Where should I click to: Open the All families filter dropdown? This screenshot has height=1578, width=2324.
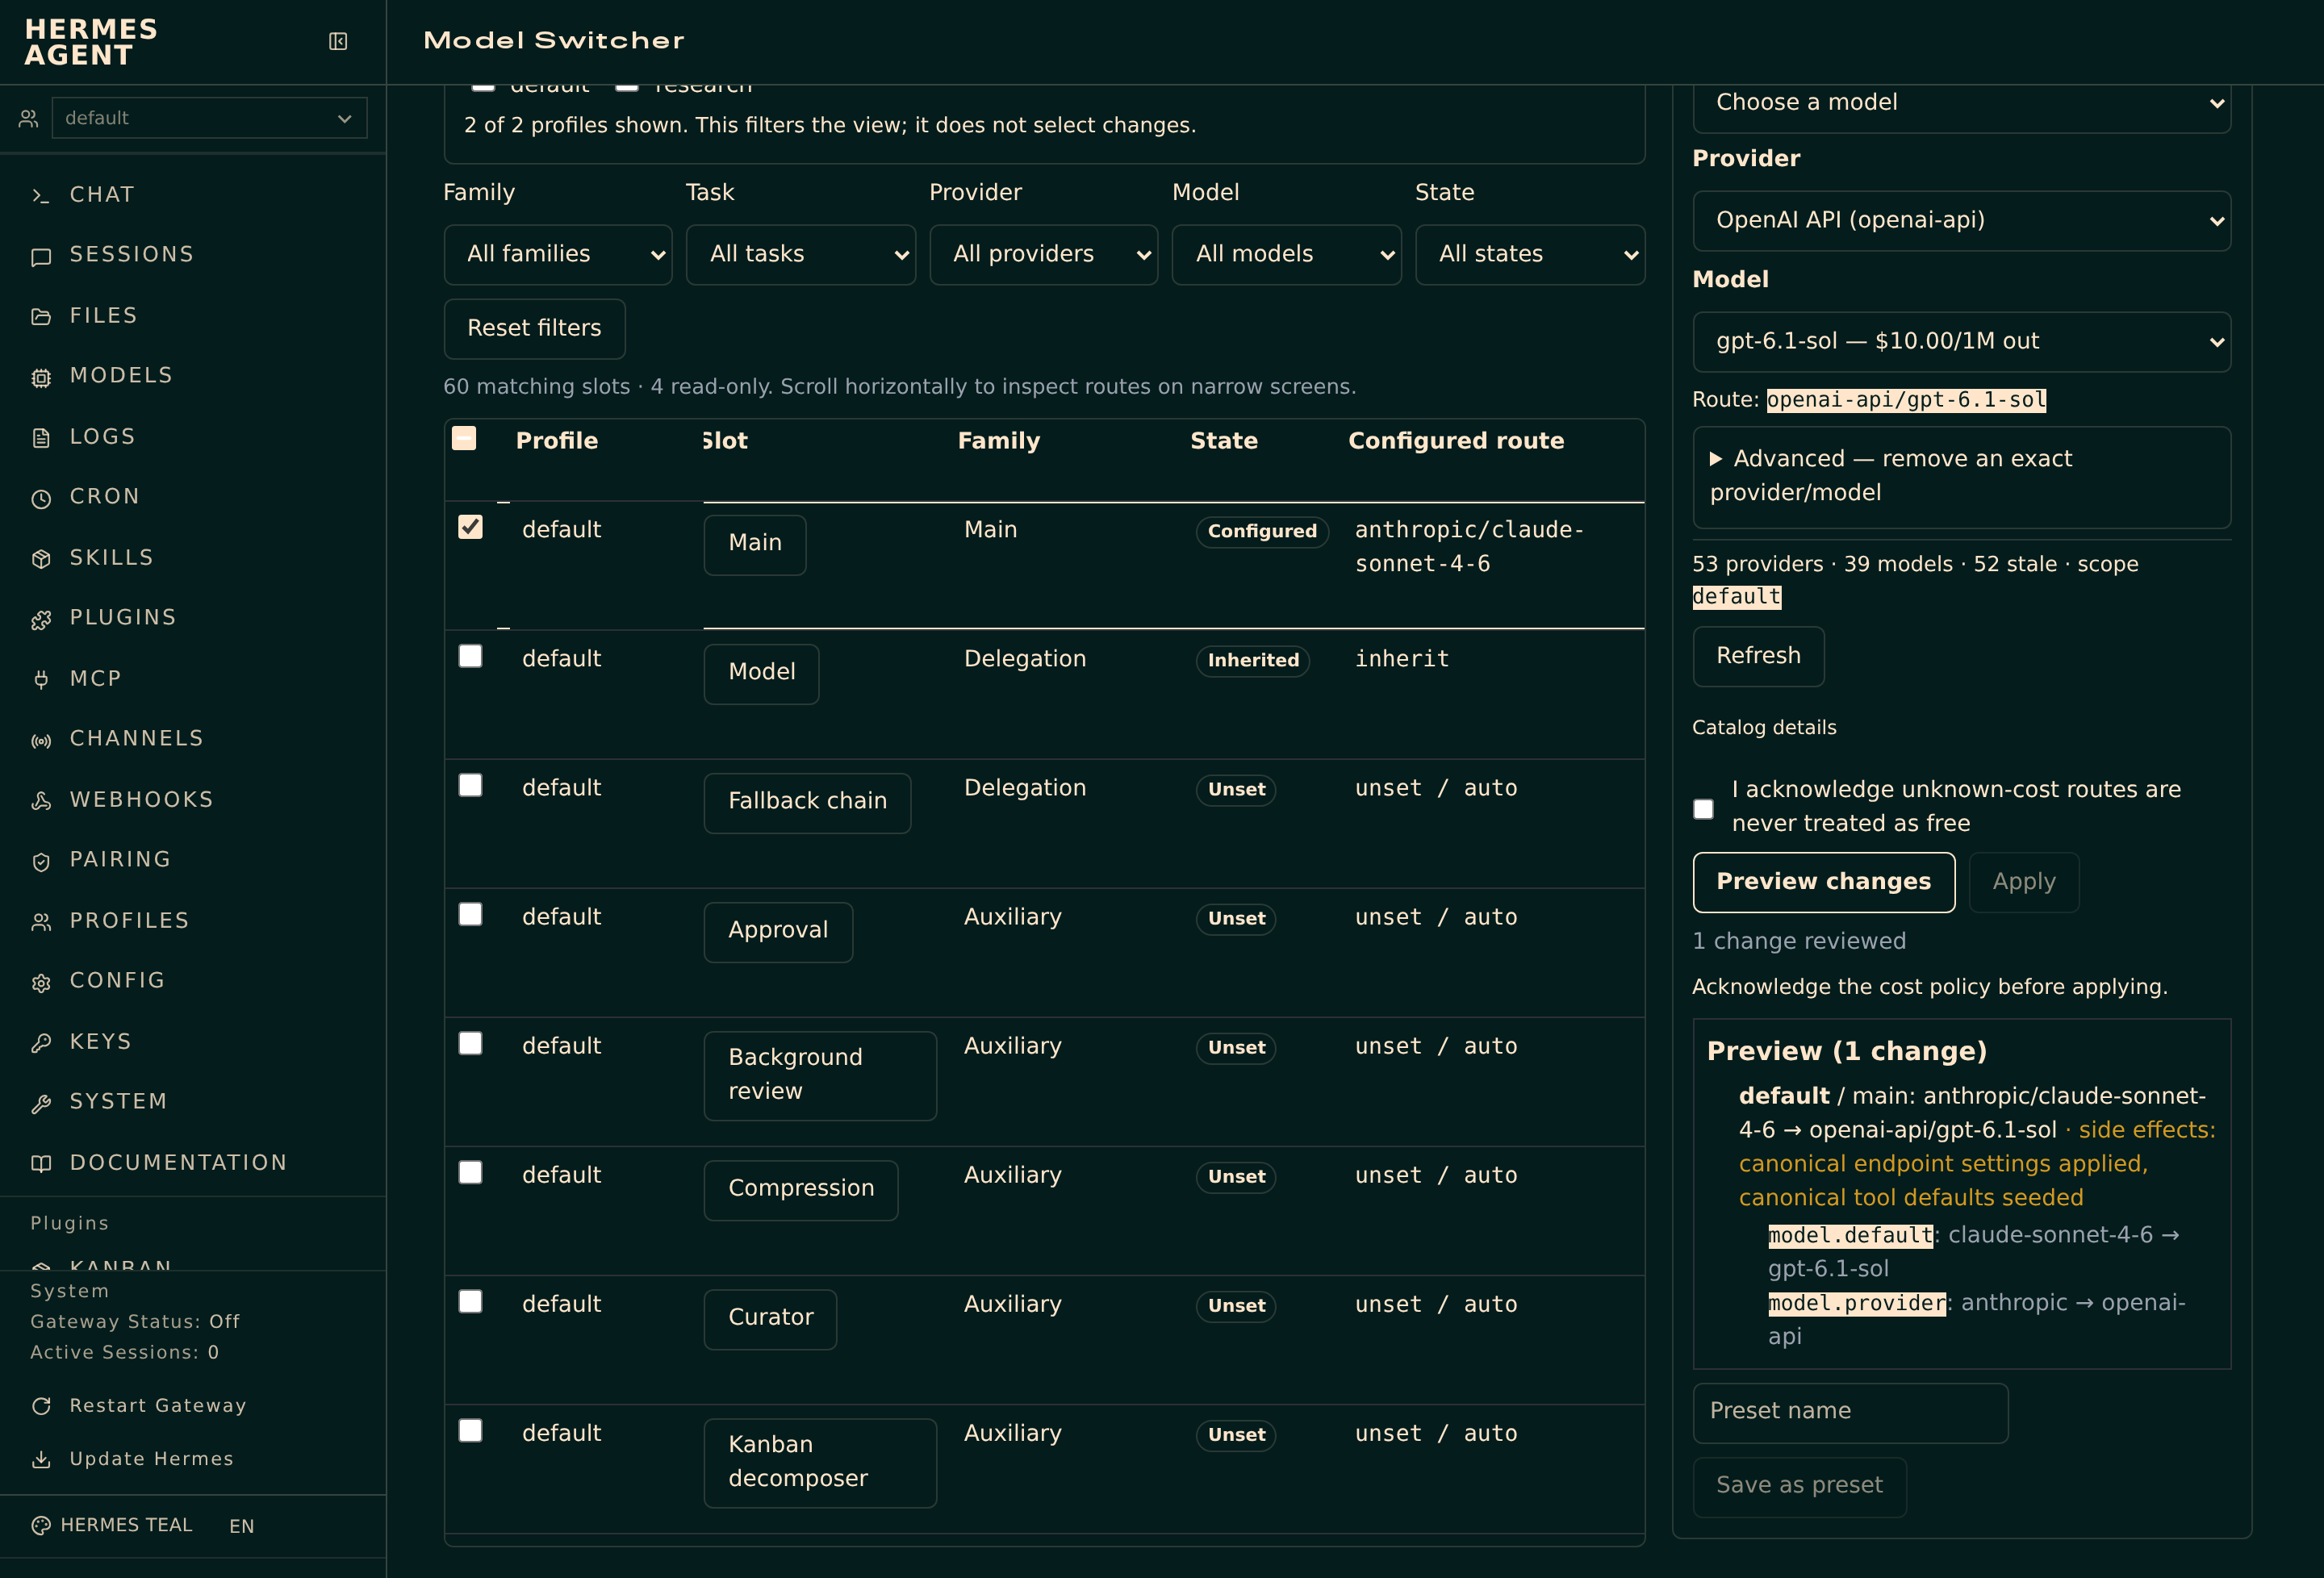coord(558,255)
